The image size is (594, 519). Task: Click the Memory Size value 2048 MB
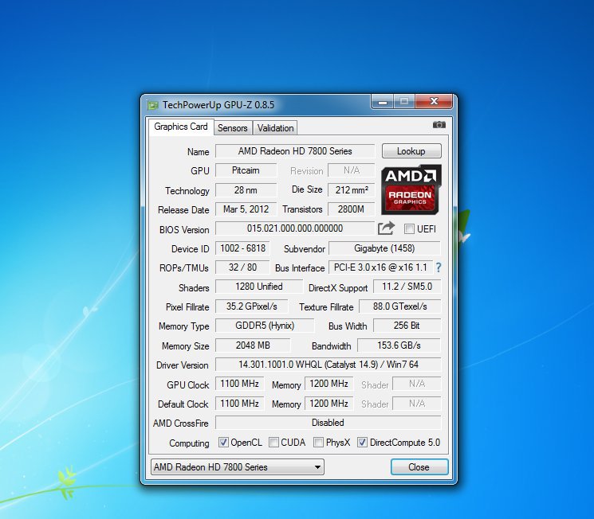tap(253, 345)
